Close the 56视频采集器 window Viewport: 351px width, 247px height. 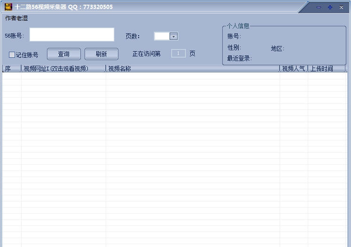click(341, 8)
